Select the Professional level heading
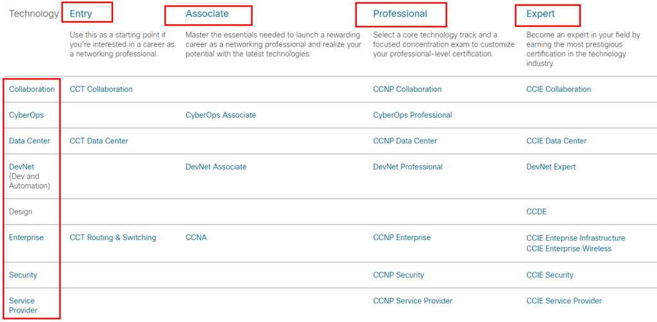The image size is (657, 322). (400, 13)
